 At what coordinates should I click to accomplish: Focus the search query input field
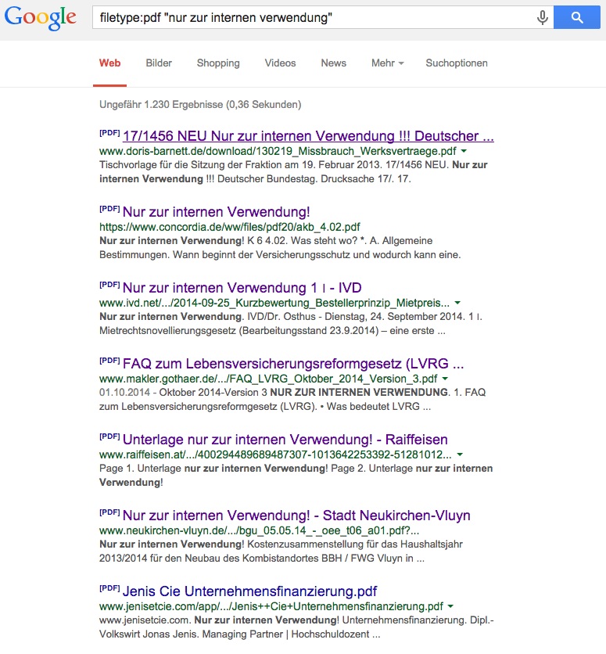313,17
